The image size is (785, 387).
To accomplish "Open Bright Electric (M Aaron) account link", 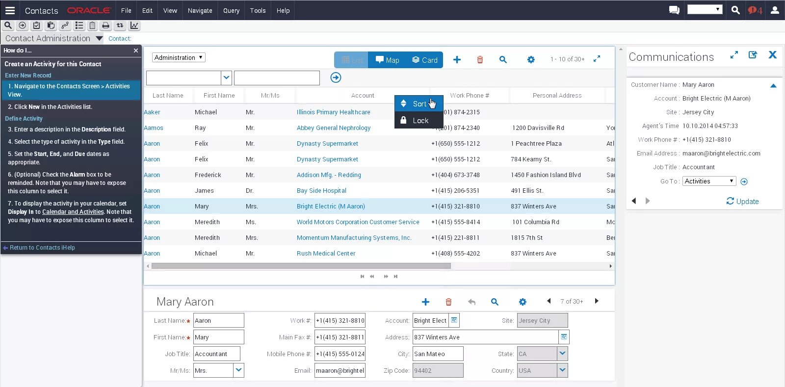I will [x=331, y=206].
